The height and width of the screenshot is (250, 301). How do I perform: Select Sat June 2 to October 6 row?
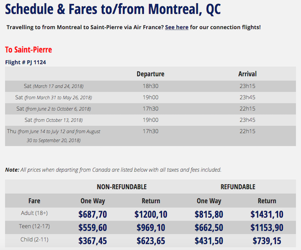150,109
